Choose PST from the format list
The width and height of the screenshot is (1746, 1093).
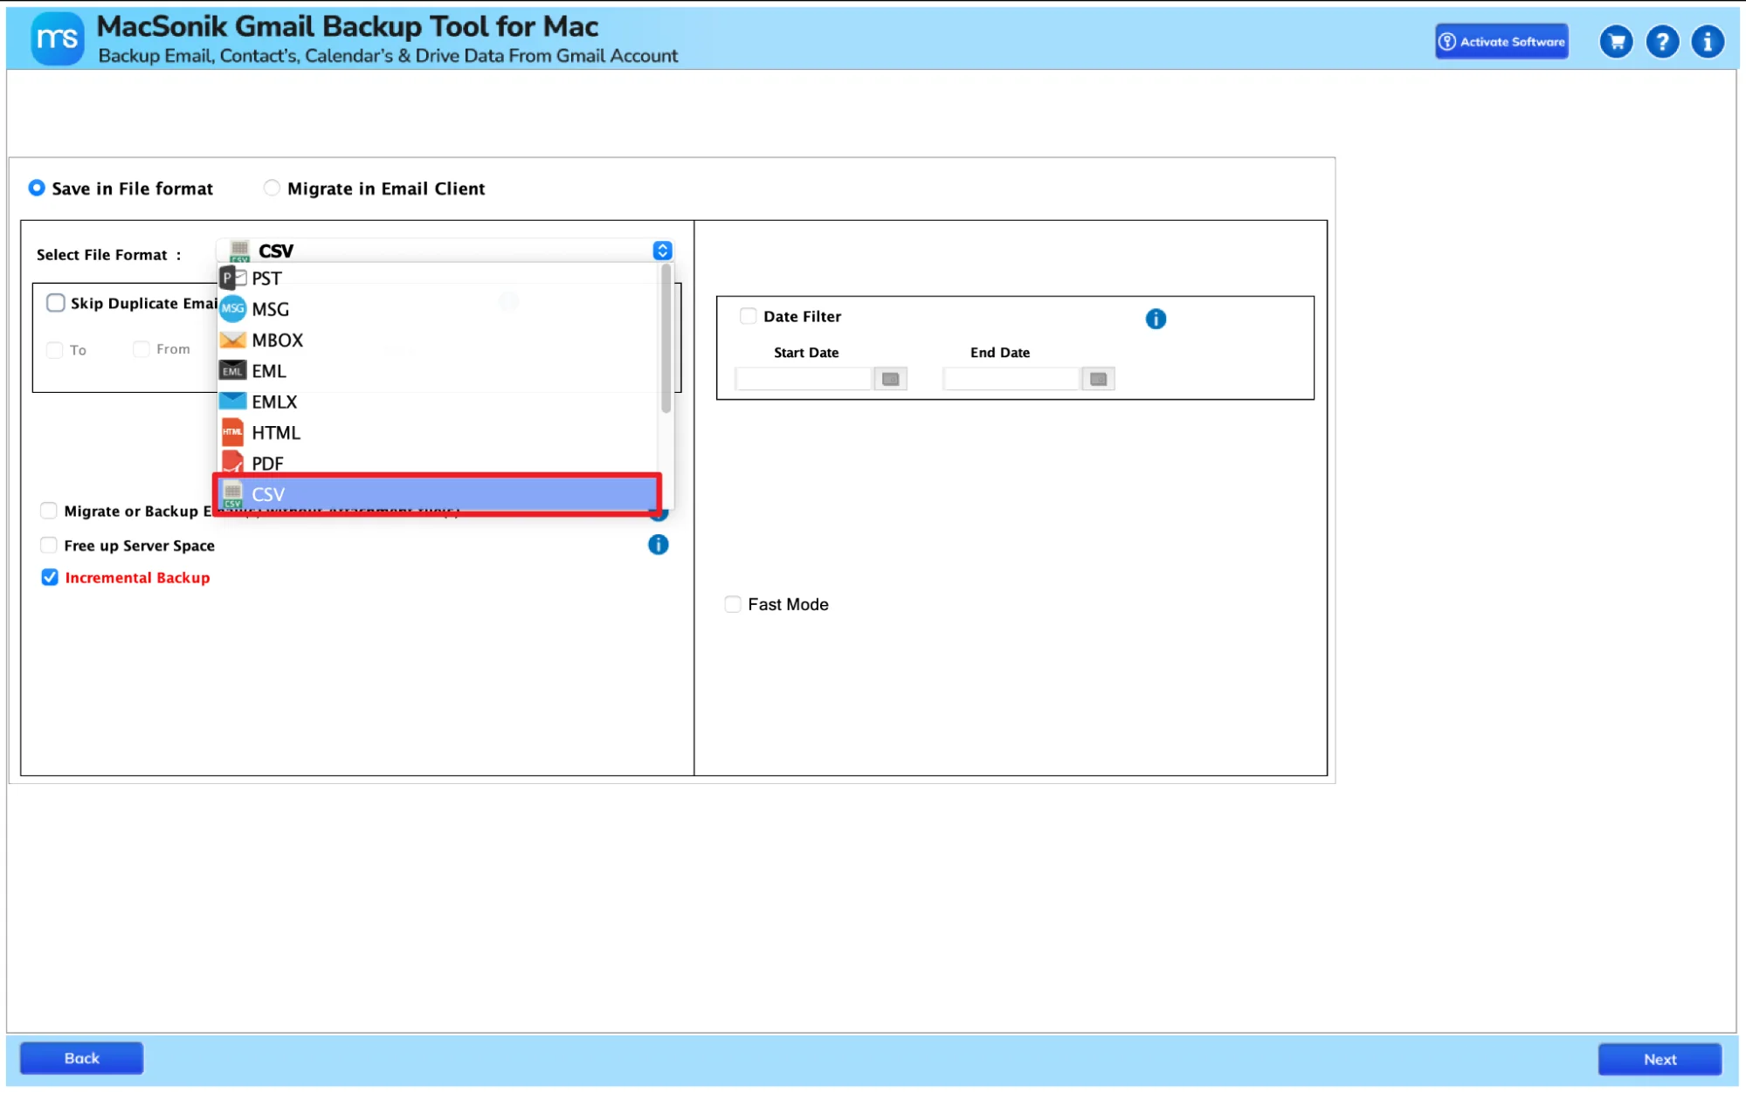tap(437, 278)
